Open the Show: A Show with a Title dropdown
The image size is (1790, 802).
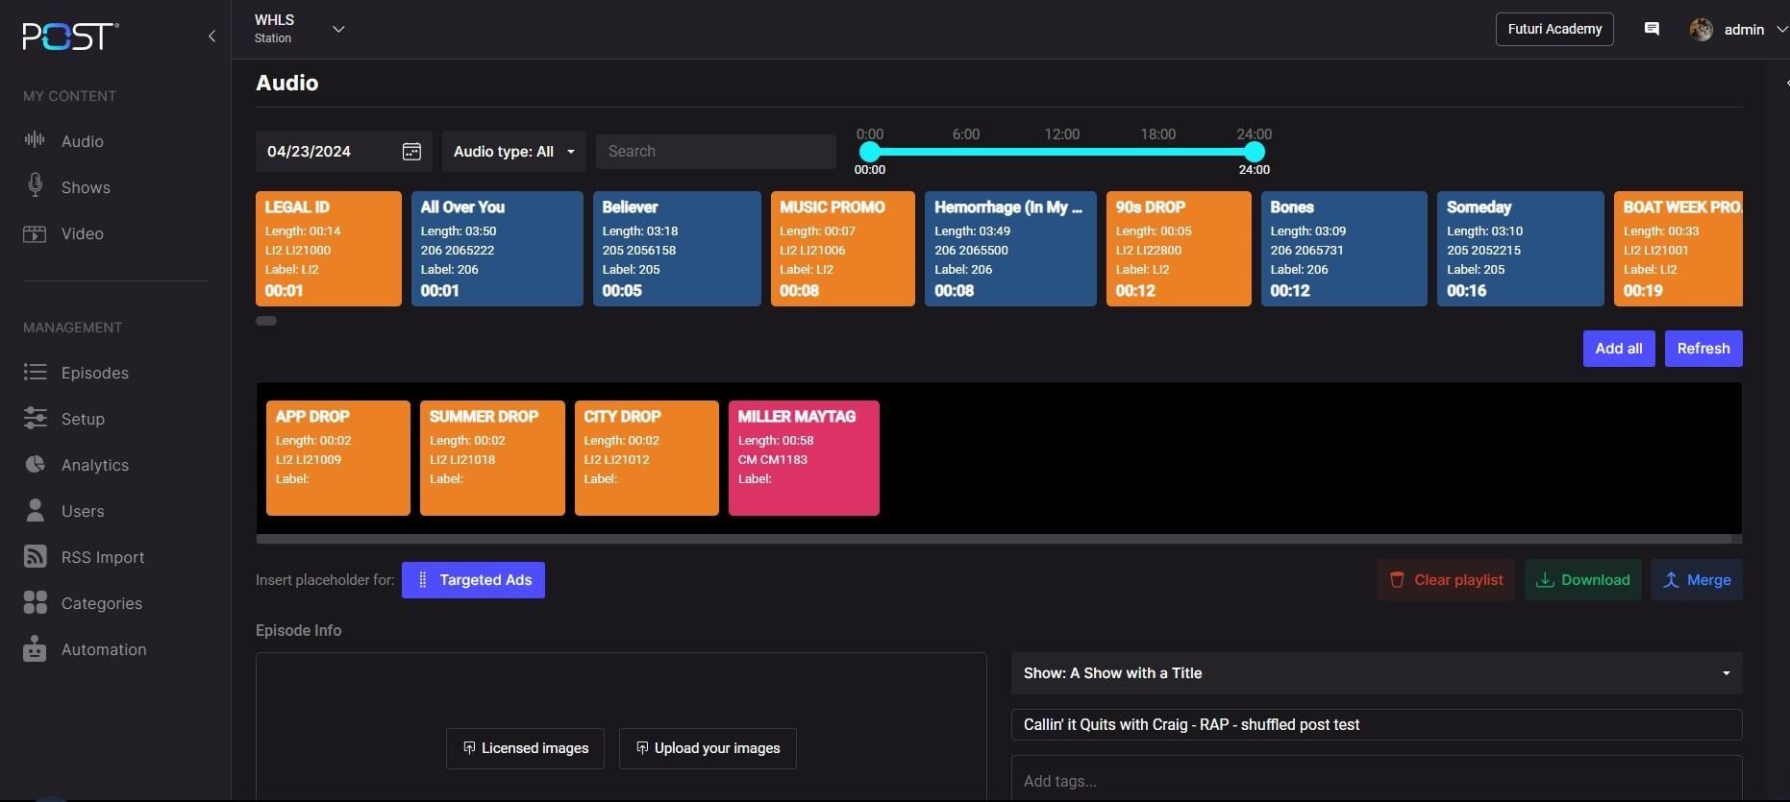pos(1376,673)
